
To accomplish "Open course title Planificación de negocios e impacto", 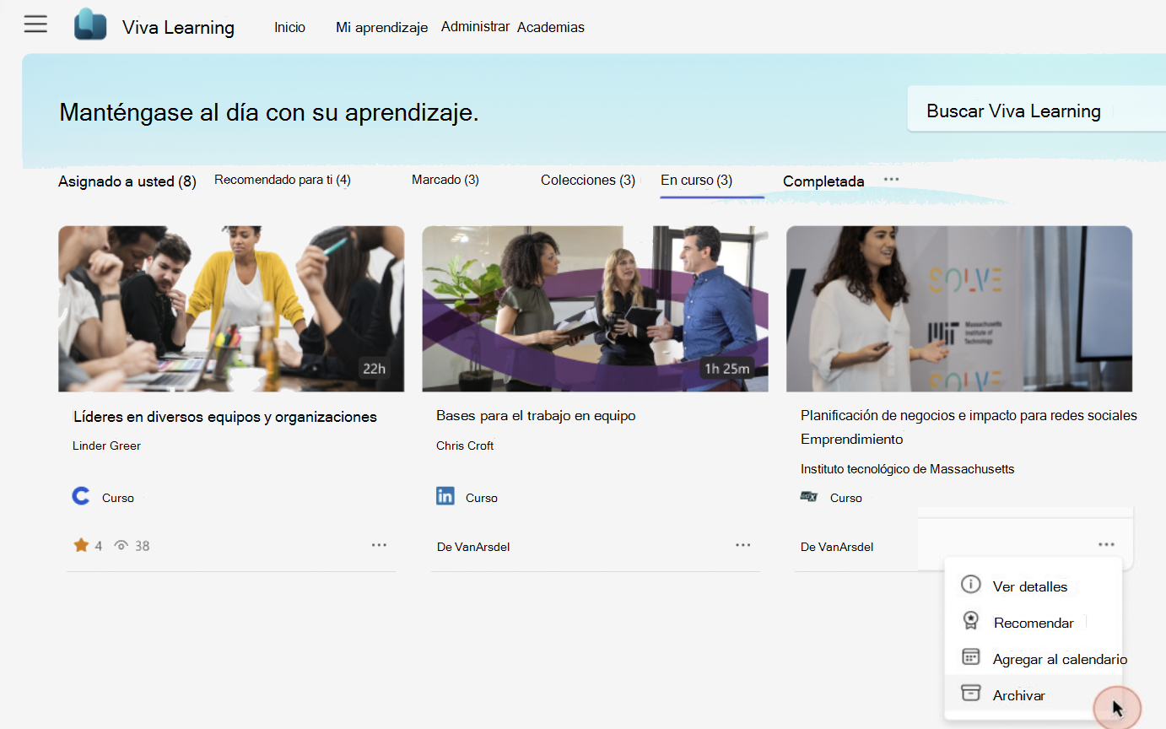I will (969, 415).
